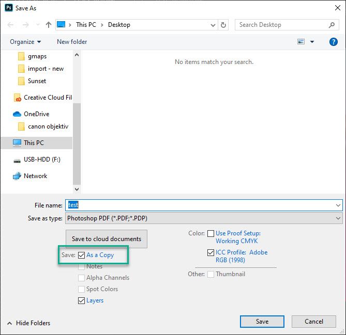Open Creative Cloud Files in sidebar
This screenshot has height=335, width=346.
[x=43, y=98]
